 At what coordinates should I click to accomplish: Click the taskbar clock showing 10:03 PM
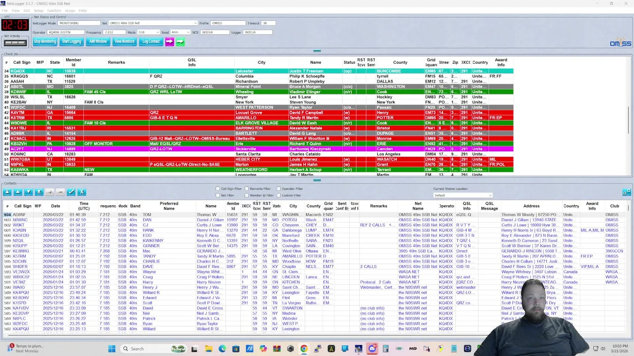pos(621,349)
